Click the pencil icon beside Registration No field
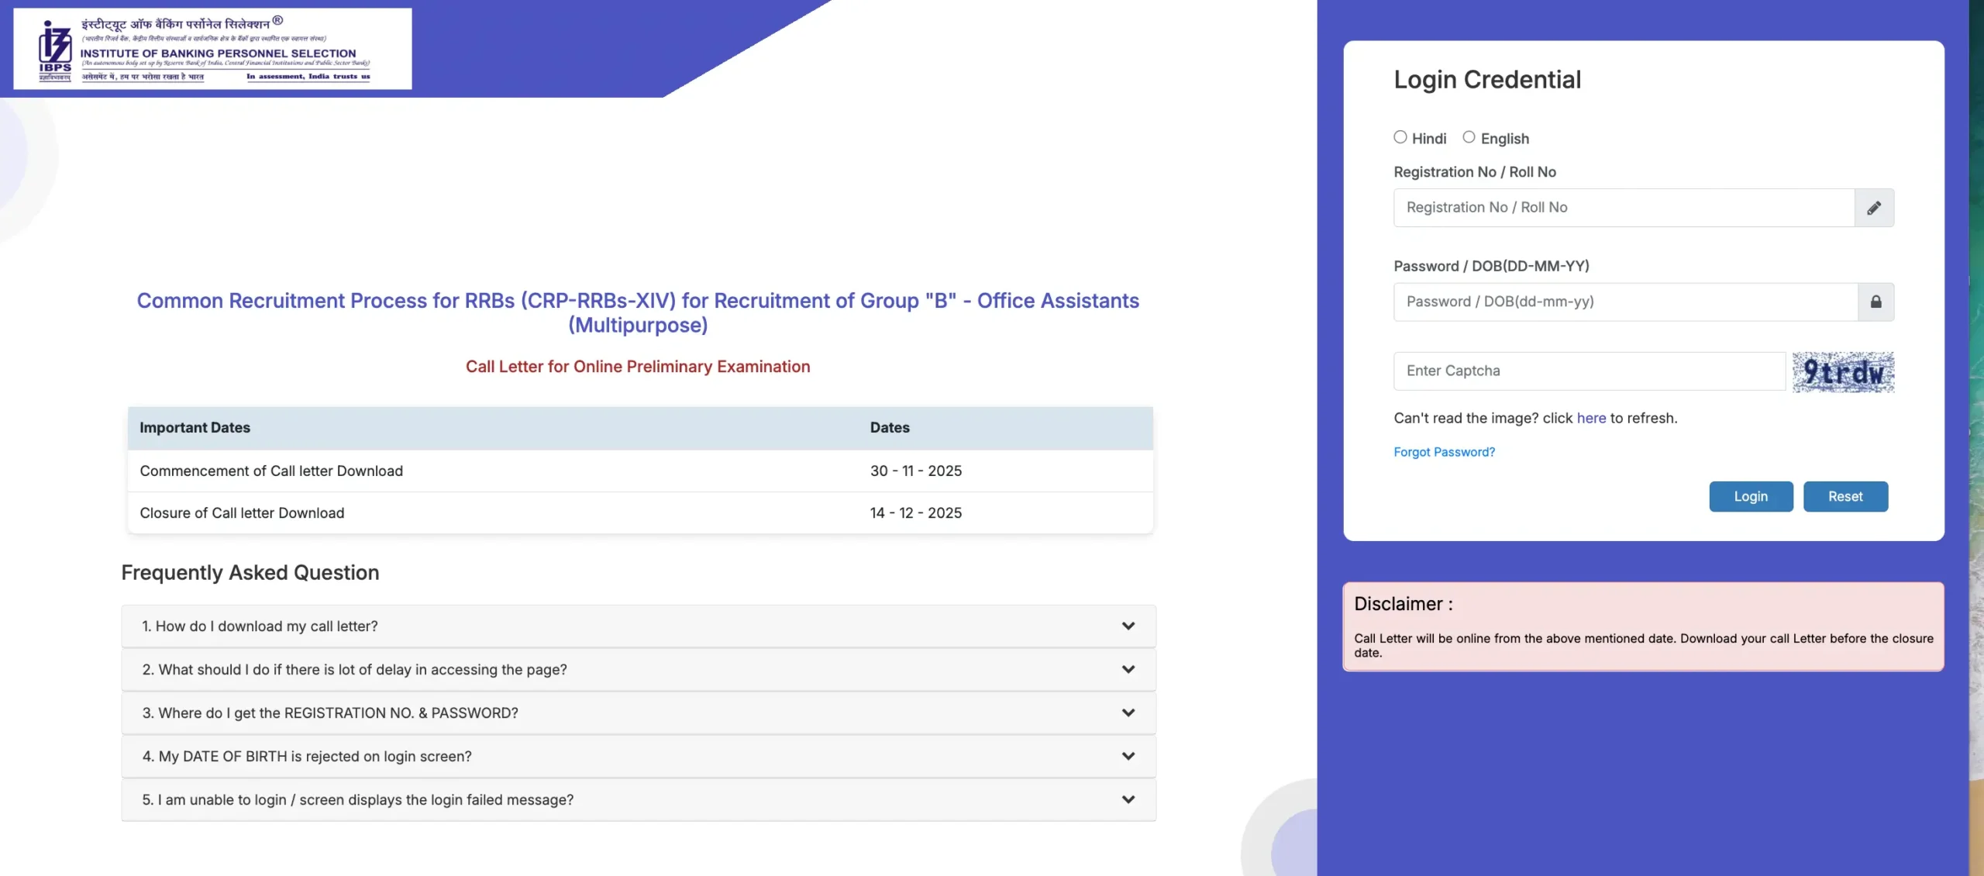Screen dimensions: 1984x876 click(x=1875, y=208)
